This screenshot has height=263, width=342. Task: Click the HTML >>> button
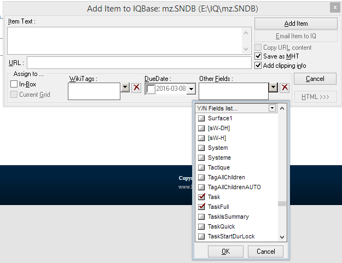point(315,97)
